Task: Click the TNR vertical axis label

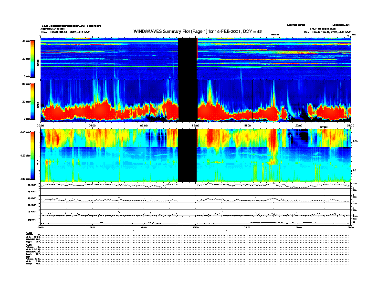Action: (x=38, y=162)
